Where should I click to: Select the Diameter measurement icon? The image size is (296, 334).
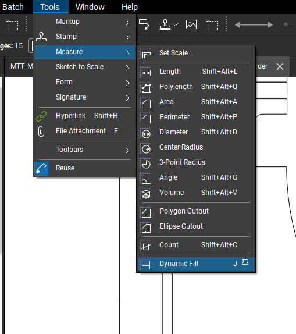pos(145,132)
